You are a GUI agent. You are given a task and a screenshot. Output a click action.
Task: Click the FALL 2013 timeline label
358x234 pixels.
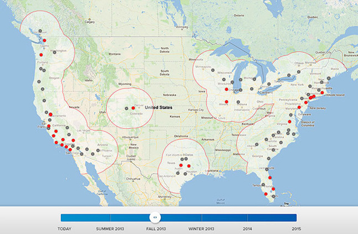point(156,229)
